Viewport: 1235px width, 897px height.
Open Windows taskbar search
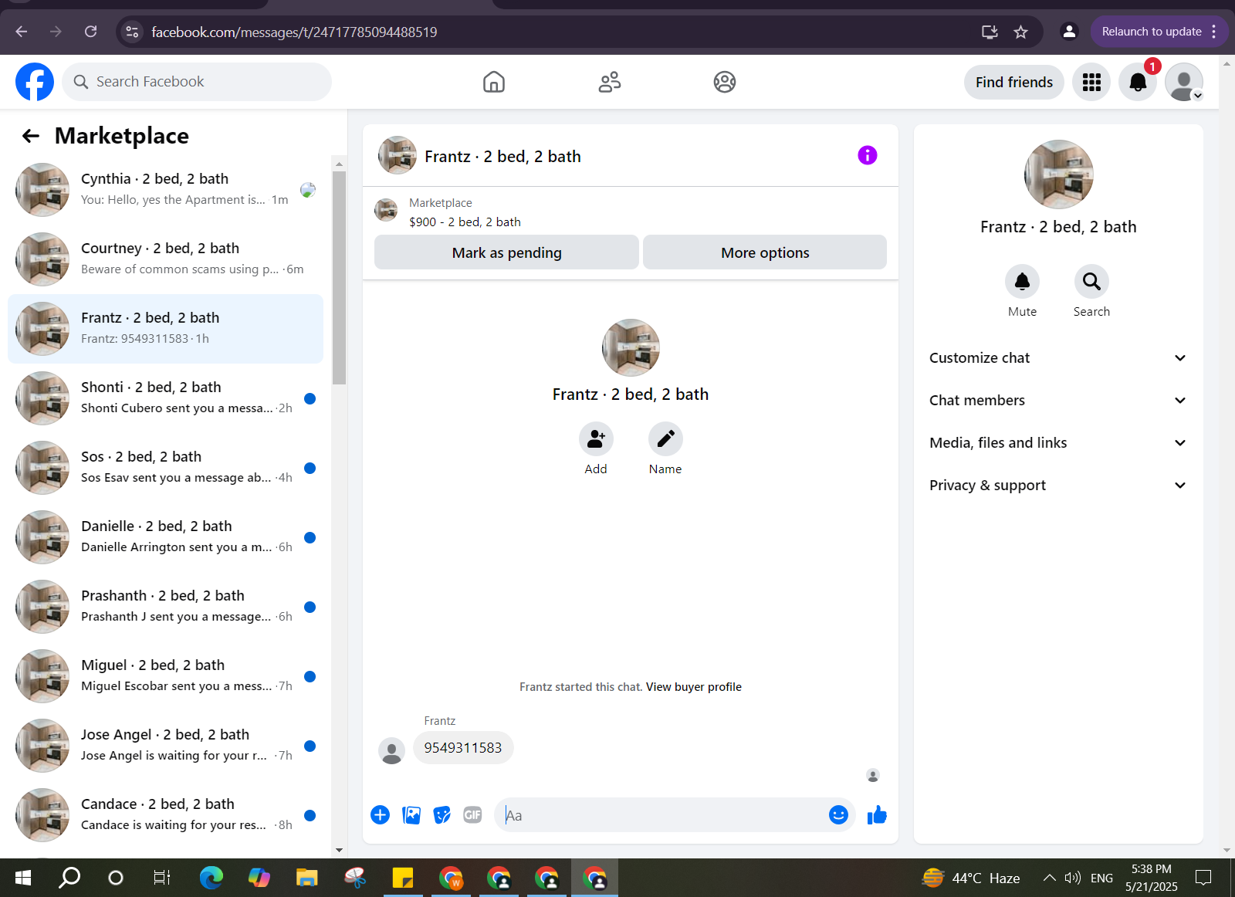[69, 878]
